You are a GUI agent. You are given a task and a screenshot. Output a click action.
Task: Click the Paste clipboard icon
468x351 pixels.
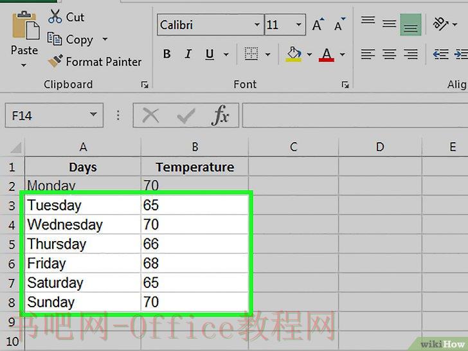point(26,26)
